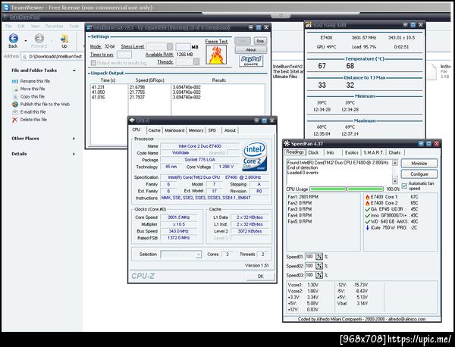Open the Favorites menu in Explorer

tap(55, 26)
